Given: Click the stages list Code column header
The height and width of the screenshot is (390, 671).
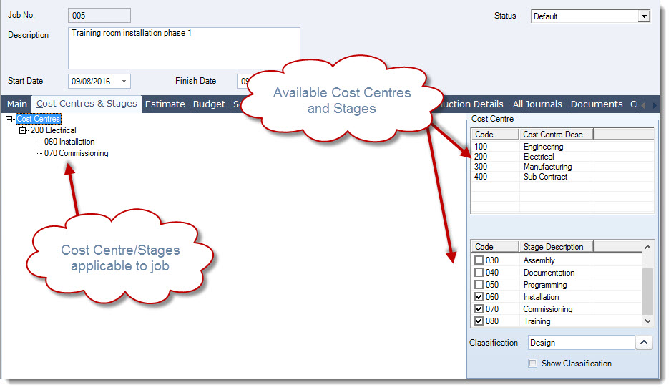Looking at the screenshot, I should 495,247.
